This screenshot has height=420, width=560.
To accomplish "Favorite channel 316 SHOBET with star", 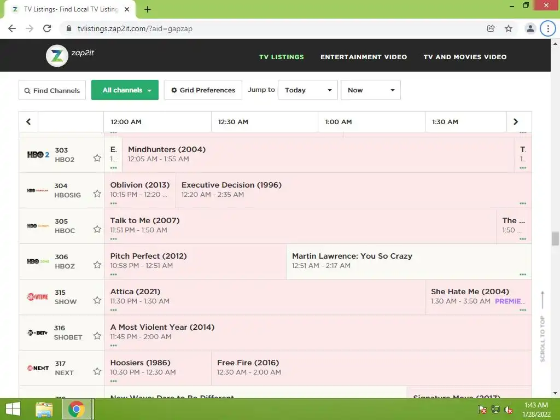I will [97, 336].
